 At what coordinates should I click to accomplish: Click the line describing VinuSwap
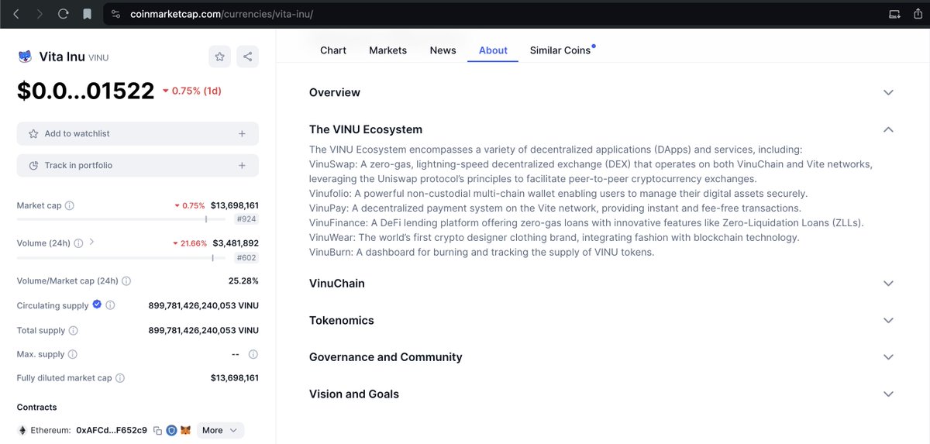pos(591,171)
